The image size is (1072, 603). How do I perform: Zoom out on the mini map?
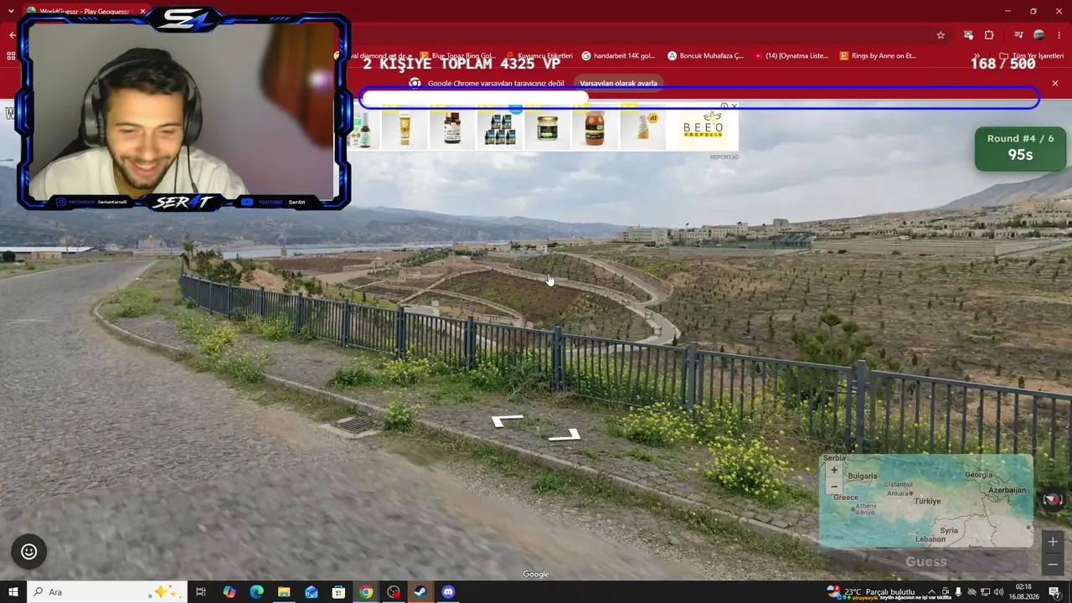[x=833, y=487]
